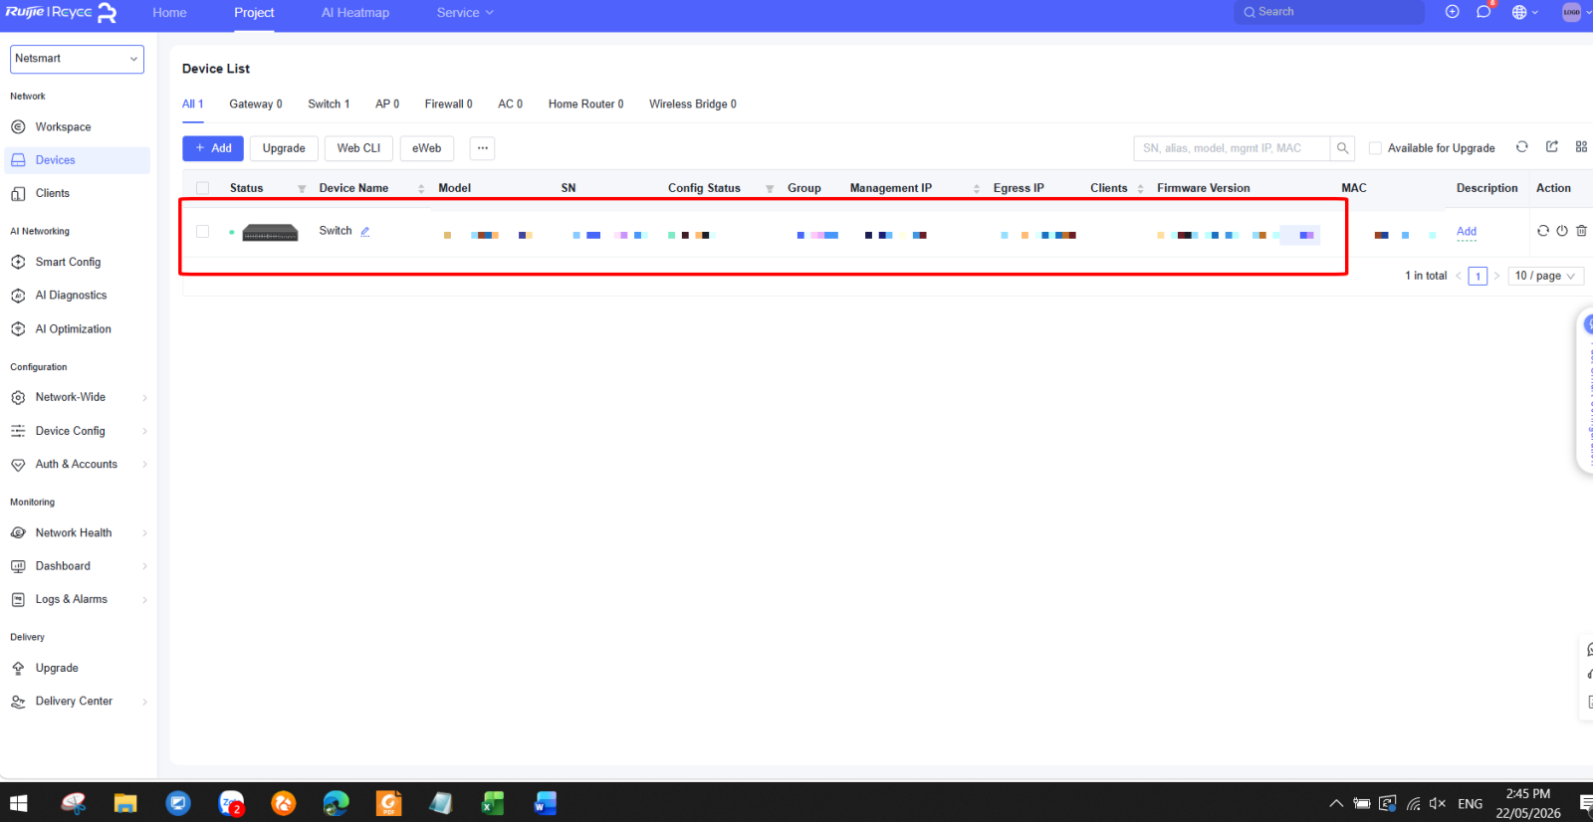Check the select-all header checkbox
The height and width of the screenshot is (822, 1593).
pos(203,188)
